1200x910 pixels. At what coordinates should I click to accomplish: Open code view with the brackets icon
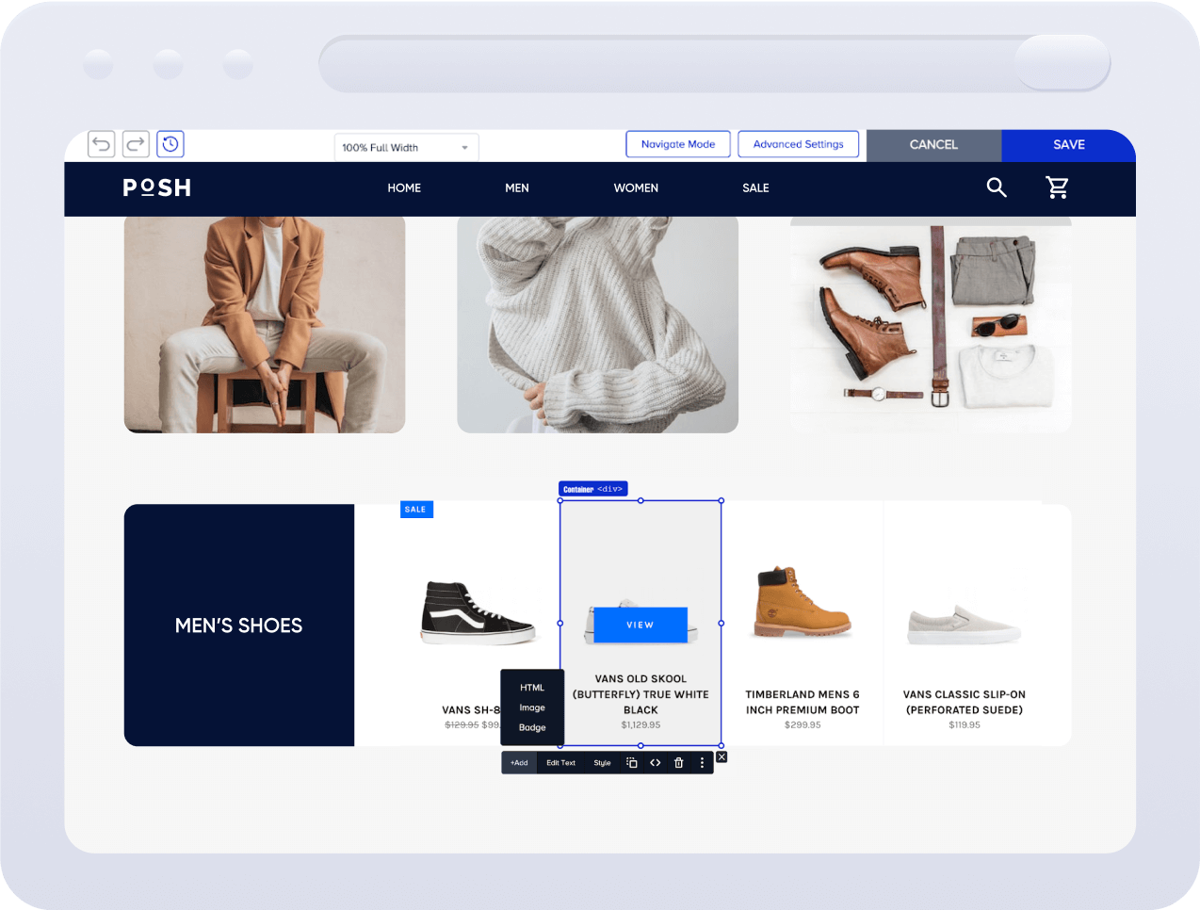point(656,763)
